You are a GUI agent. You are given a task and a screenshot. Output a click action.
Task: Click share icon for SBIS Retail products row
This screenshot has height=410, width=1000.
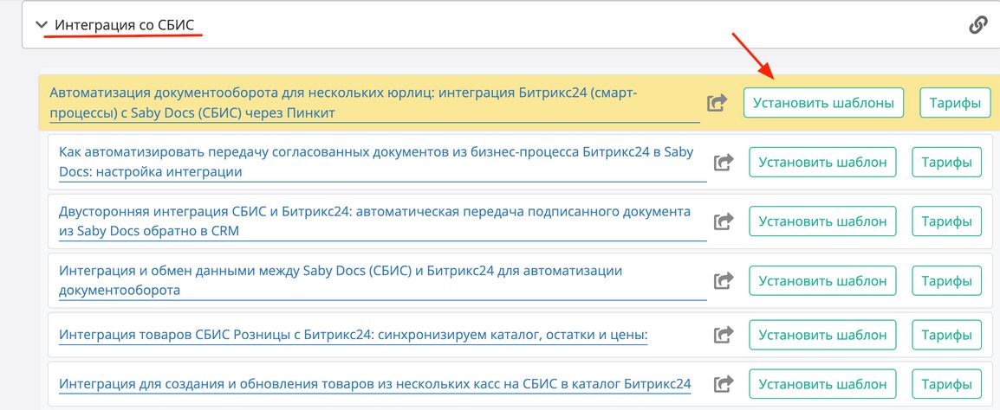(x=723, y=335)
